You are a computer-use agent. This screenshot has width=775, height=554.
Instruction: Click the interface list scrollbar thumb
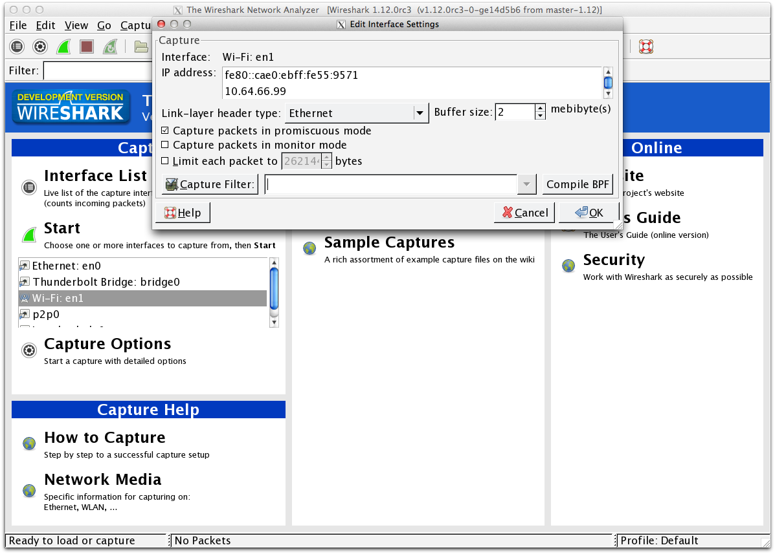[x=275, y=288]
